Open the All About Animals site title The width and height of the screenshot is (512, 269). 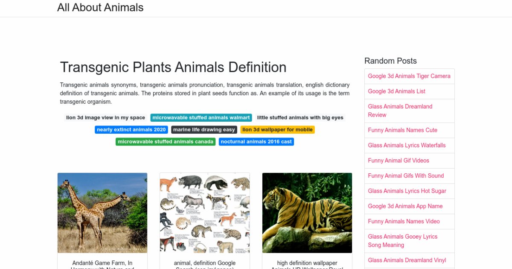(x=100, y=8)
